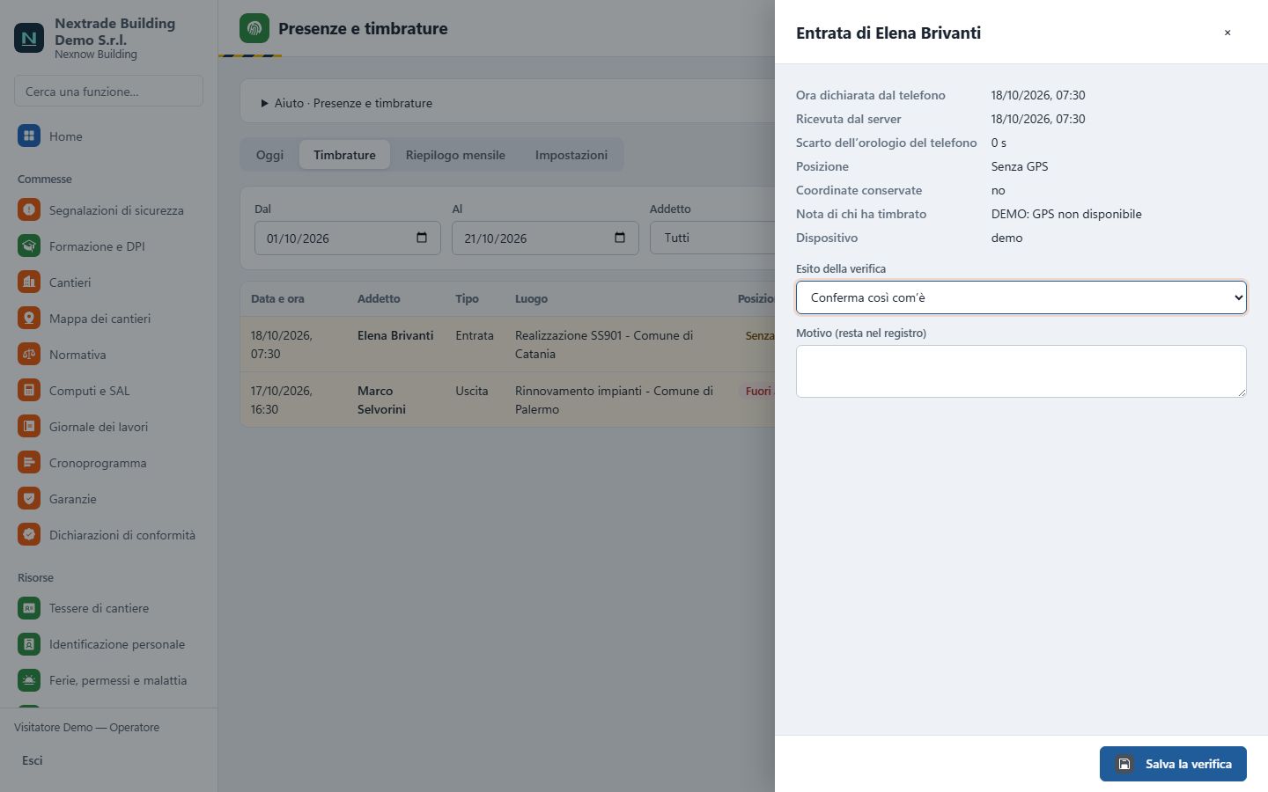
Task: Click the 'Addetto' column header
Action: (379, 298)
